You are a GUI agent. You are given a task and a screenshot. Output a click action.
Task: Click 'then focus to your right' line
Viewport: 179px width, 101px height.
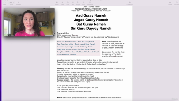click(75, 47)
